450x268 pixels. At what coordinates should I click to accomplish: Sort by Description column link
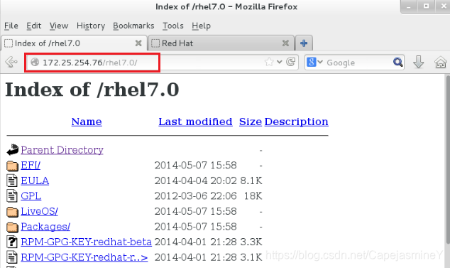[297, 122]
